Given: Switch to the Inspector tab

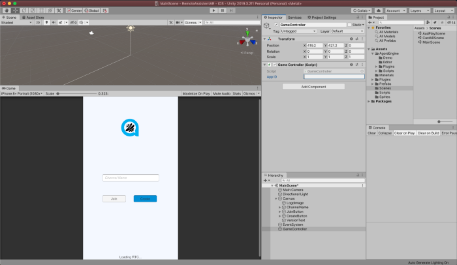Looking at the screenshot, I should point(274,18).
